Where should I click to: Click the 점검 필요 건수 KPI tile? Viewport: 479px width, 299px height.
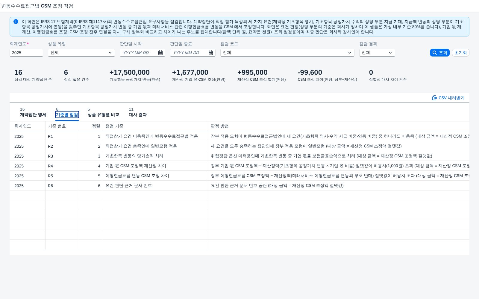pos(76,75)
